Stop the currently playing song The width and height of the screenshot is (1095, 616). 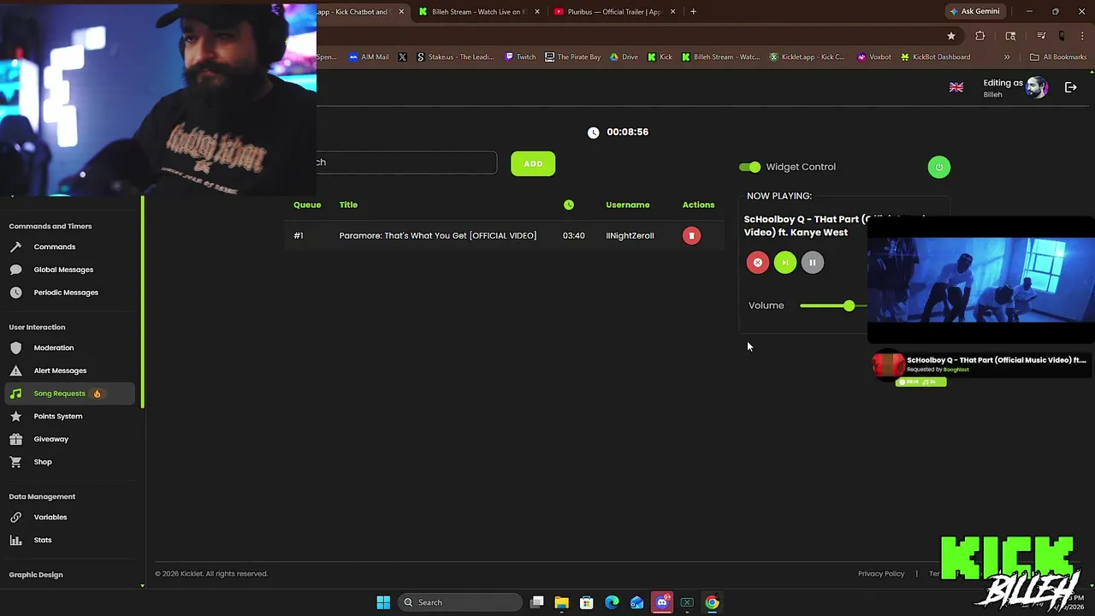pos(757,263)
